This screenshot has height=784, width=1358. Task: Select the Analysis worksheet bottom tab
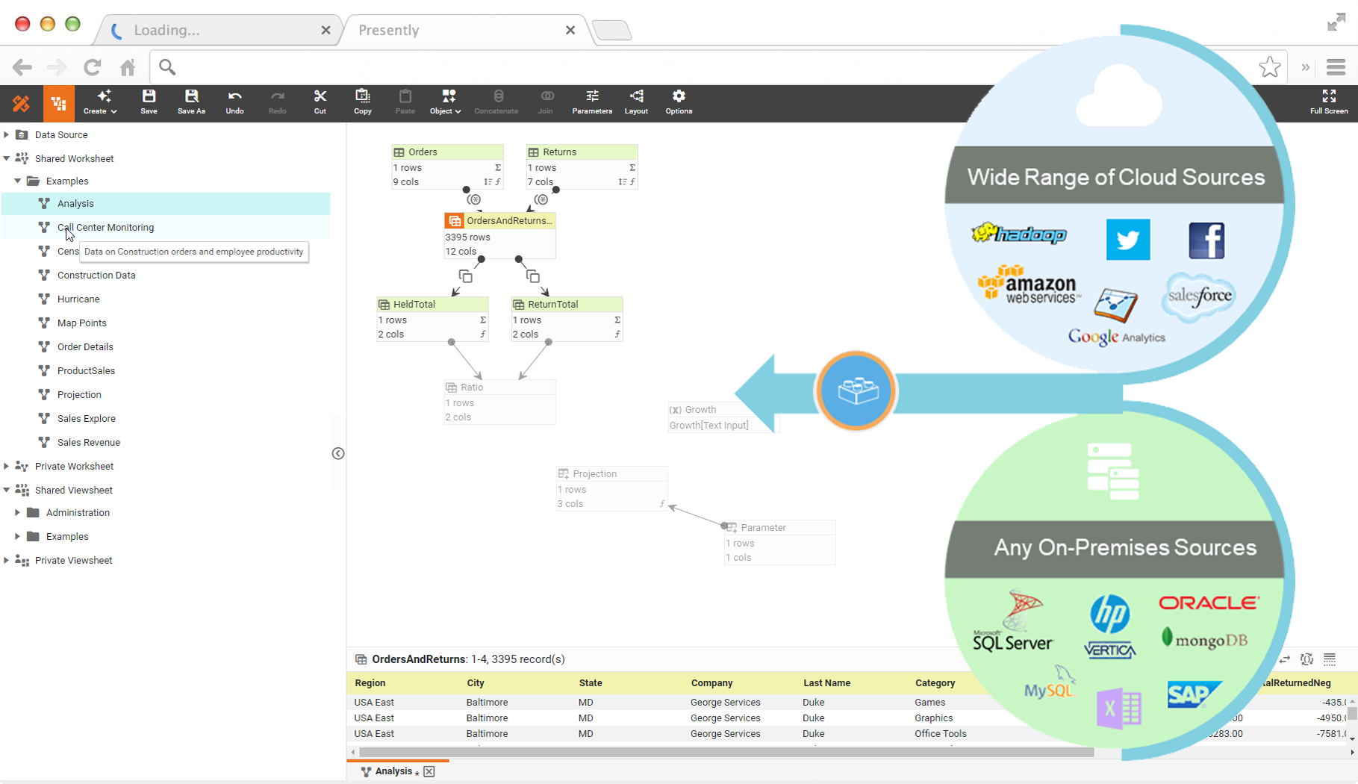click(393, 771)
